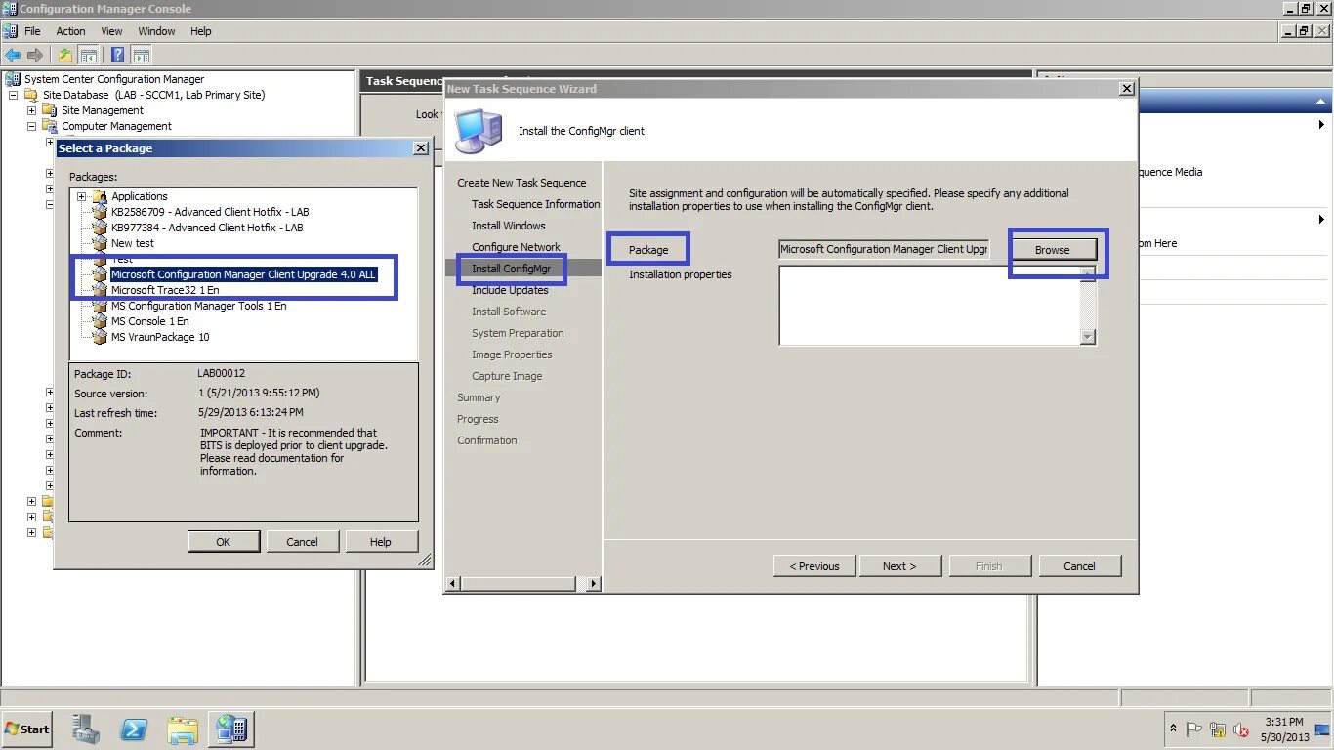Click the Forward arrow toolbar icon
Screen dimensions: 1334x750
pyautogui.click(x=35, y=56)
